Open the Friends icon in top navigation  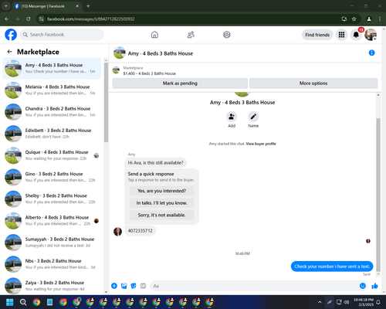point(191,35)
